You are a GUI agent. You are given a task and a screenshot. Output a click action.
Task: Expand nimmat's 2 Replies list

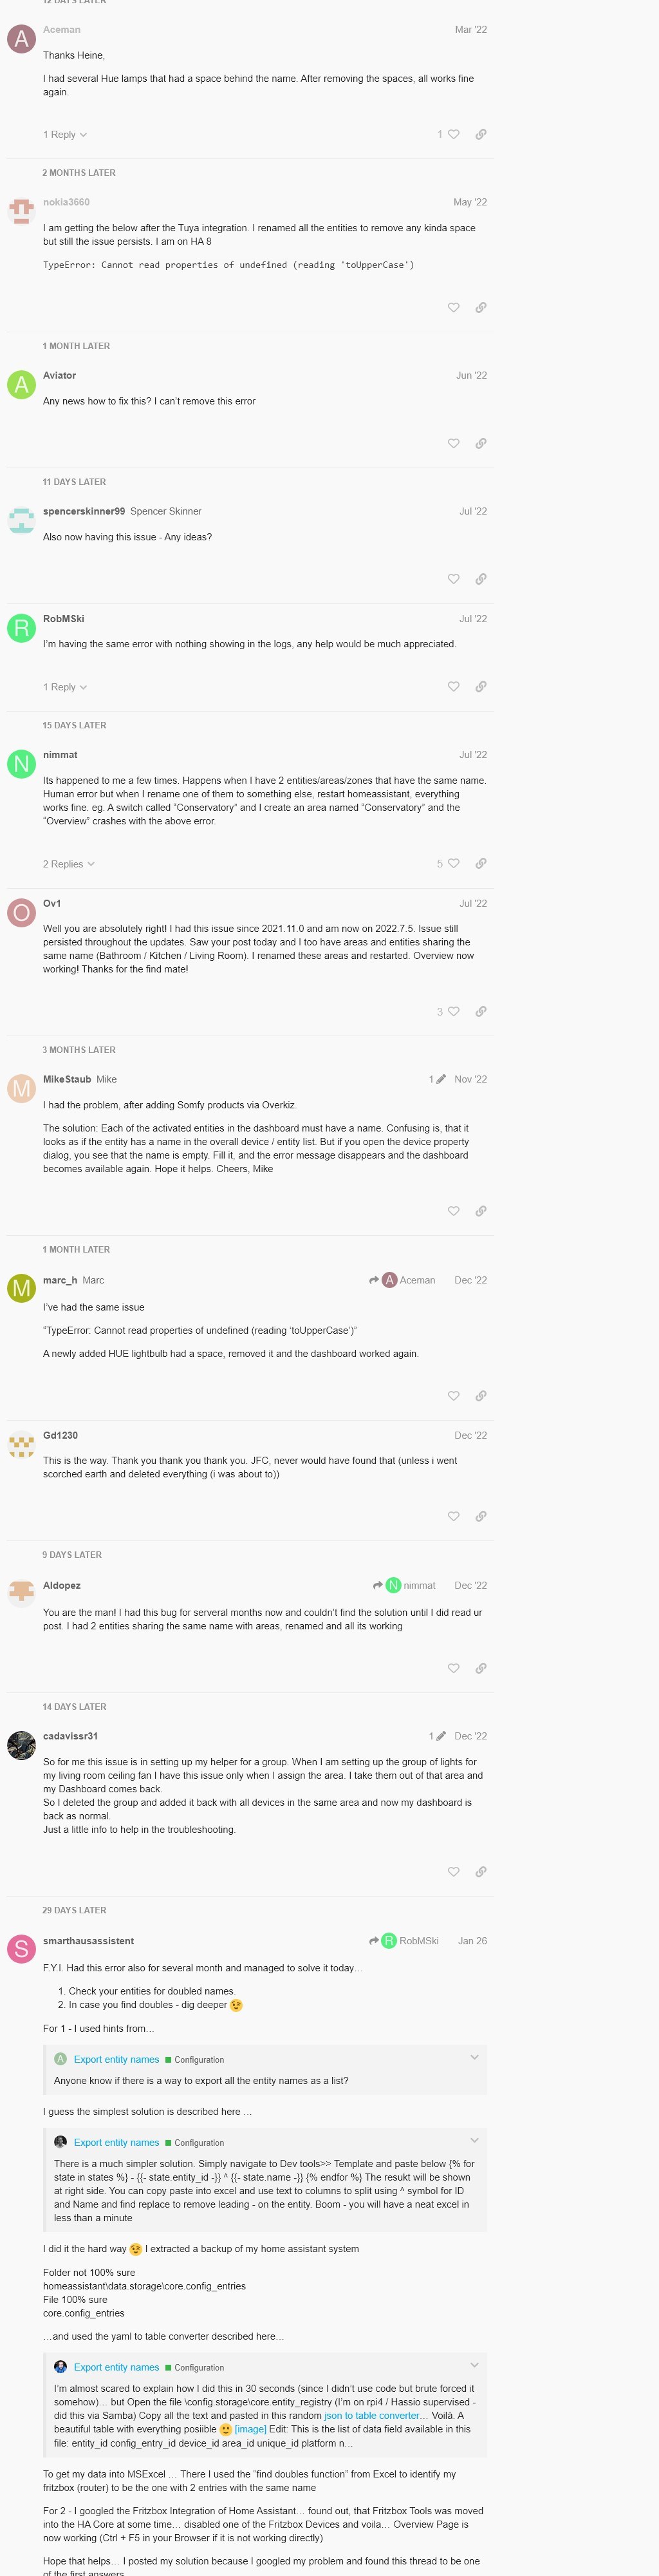[x=68, y=864]
